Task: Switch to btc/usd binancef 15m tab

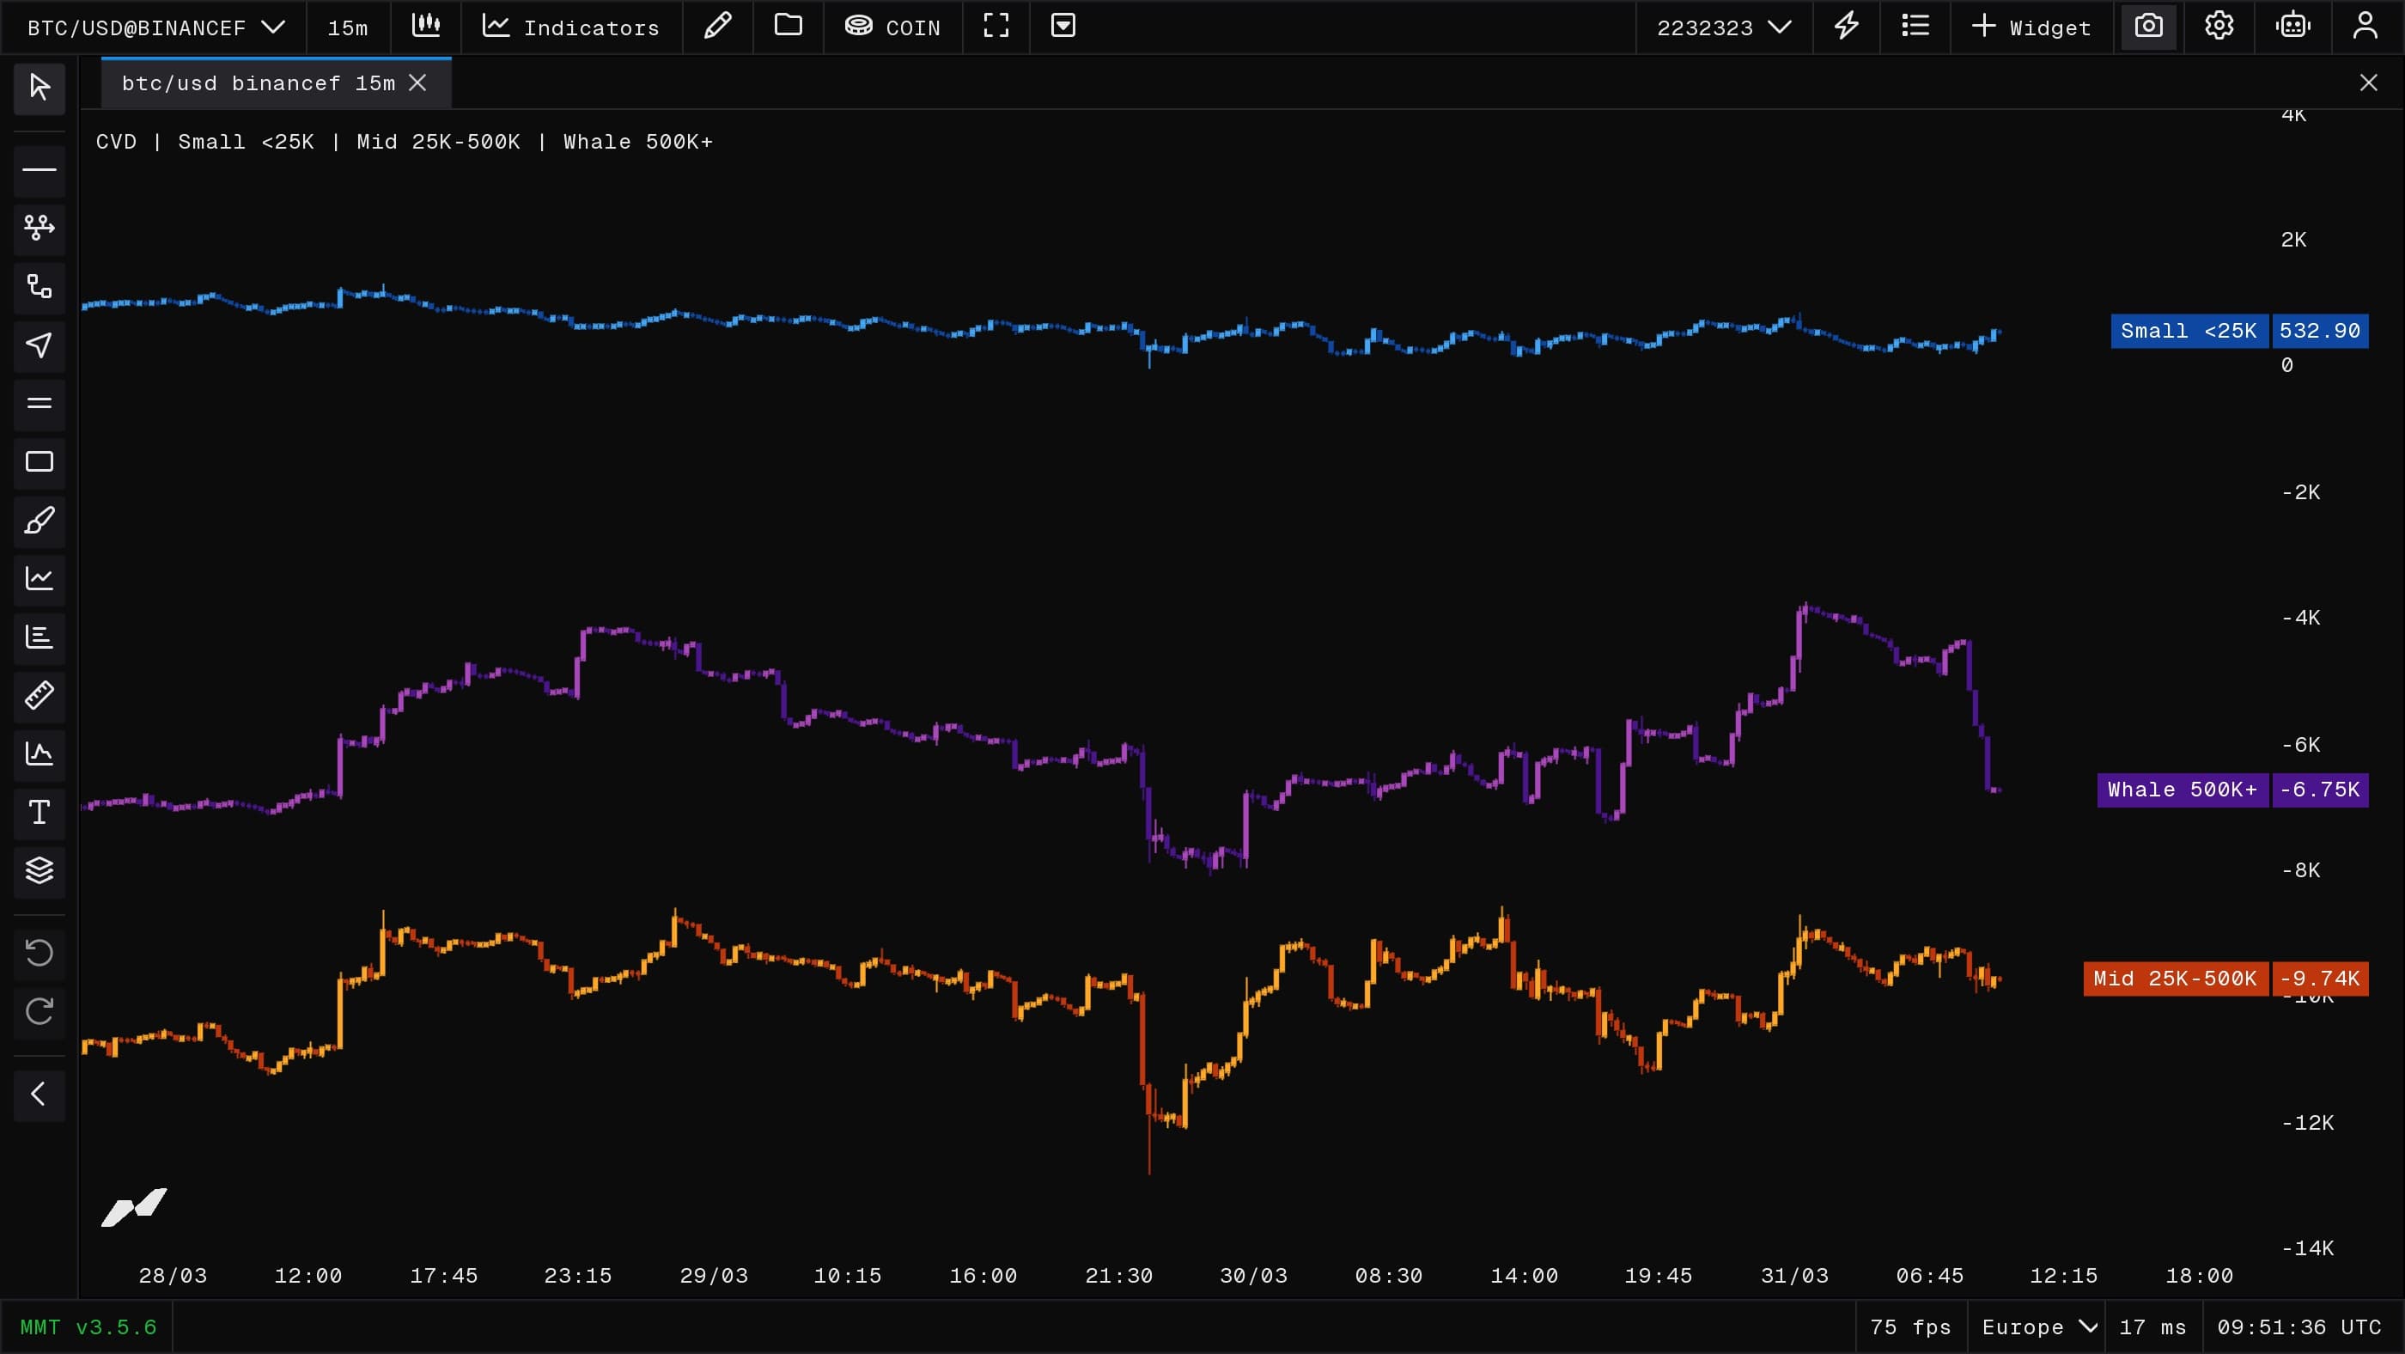Action: click(259, 83)
